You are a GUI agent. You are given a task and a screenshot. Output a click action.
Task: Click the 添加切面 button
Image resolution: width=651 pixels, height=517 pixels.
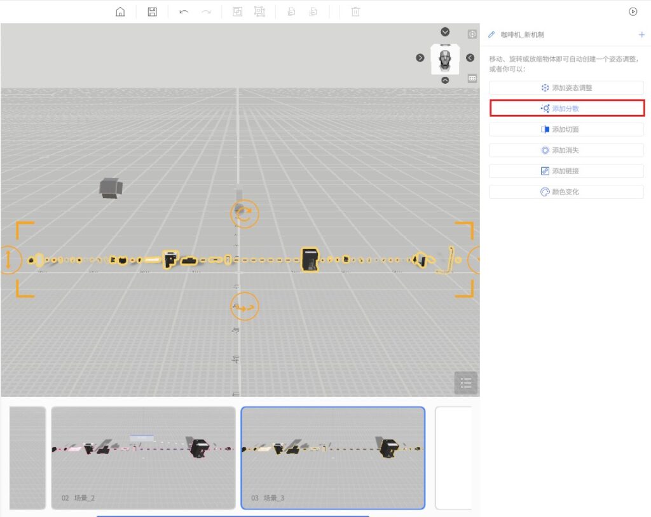point(566,130)
